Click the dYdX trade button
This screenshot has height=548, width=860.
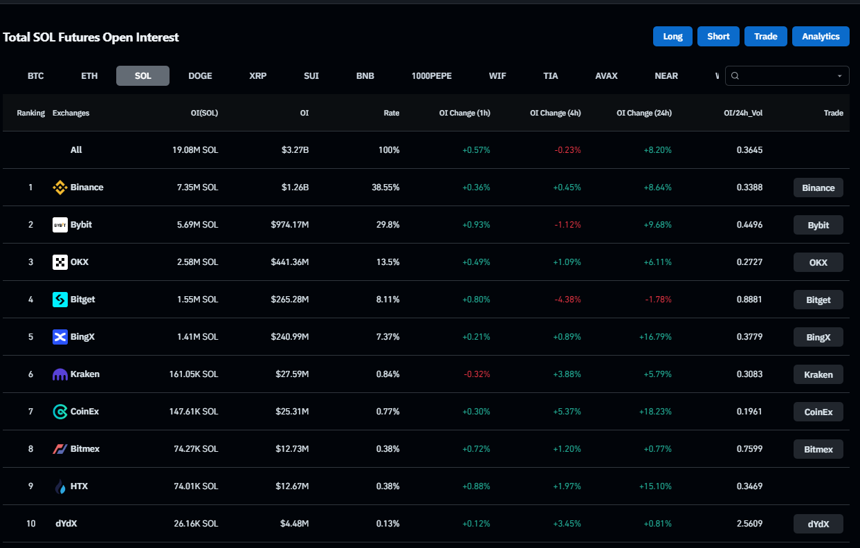coord(818,524)
